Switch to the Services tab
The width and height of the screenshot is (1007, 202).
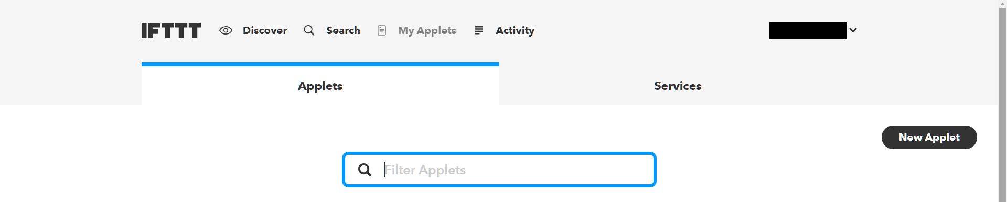coord(678,86)
